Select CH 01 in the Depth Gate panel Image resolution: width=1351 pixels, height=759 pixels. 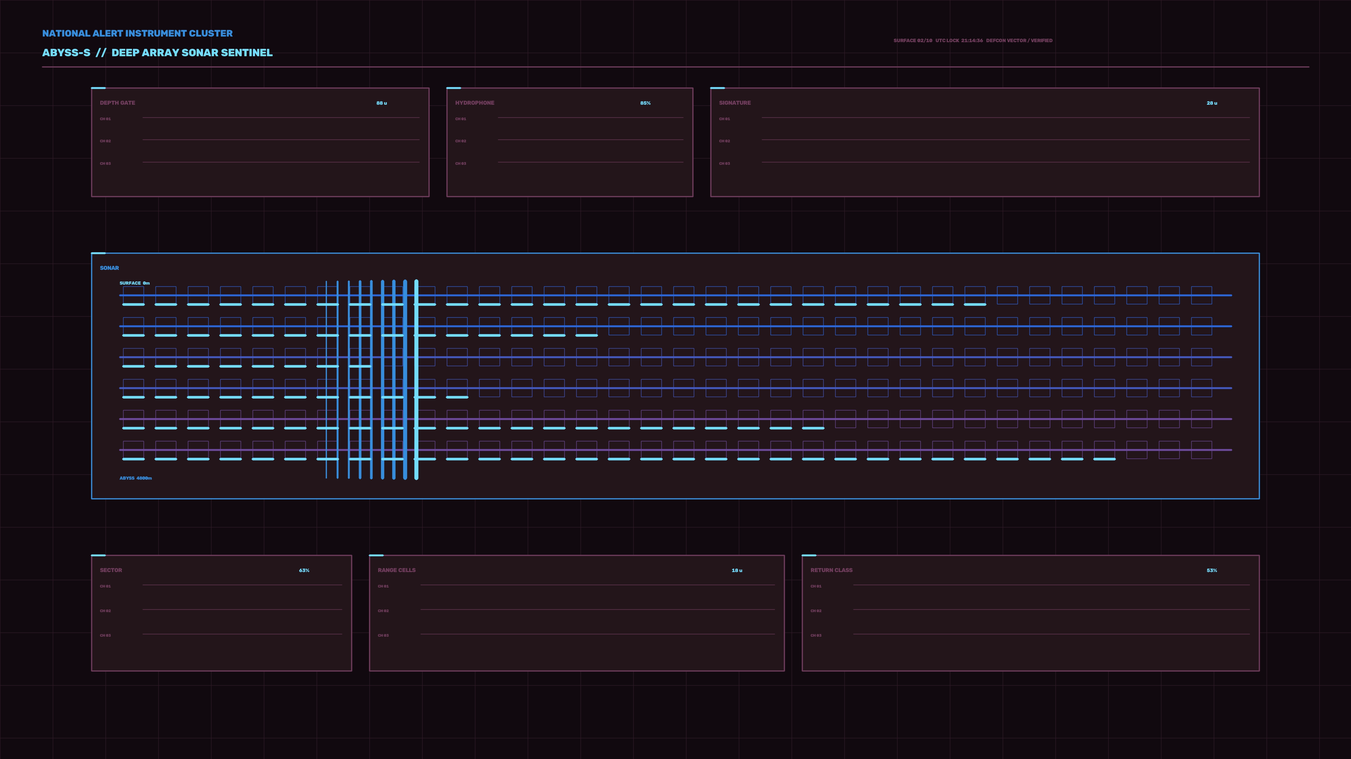coord(106,119)
